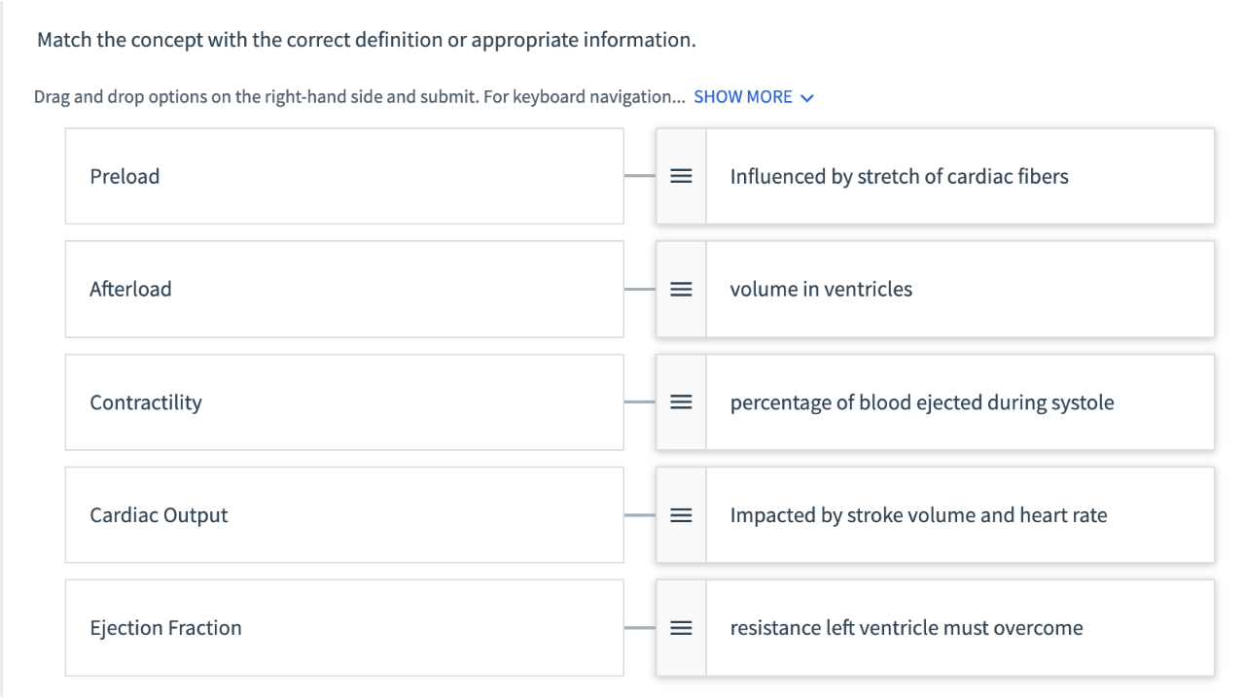Image resolution: width=1245 pixels, height=698 pixels.
Task: Expand instructions with SHOW MORE
Action: [x=743, y=97]
